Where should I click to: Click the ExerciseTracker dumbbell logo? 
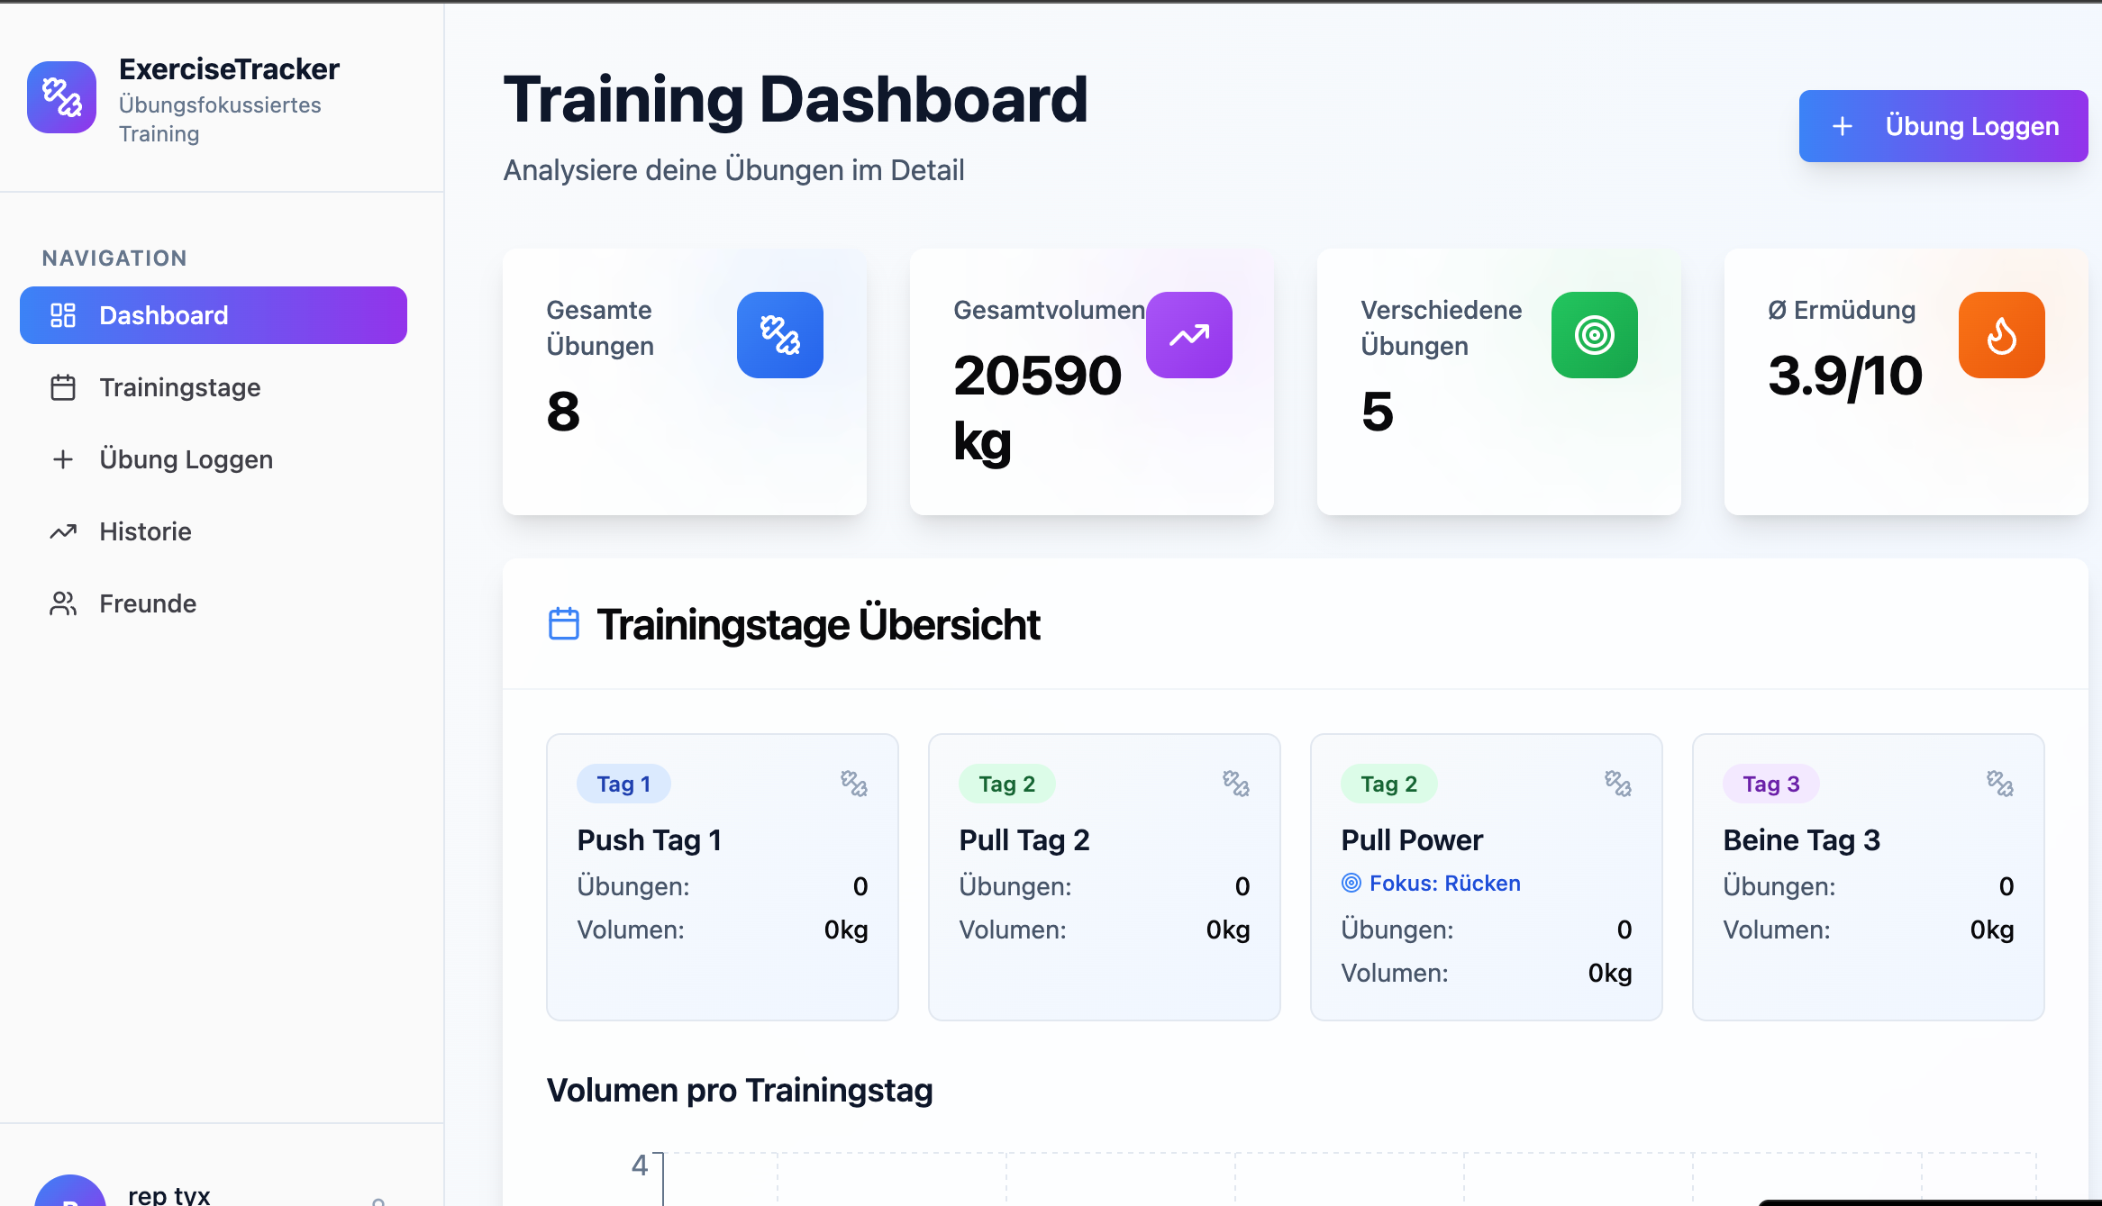click(61, 97)
